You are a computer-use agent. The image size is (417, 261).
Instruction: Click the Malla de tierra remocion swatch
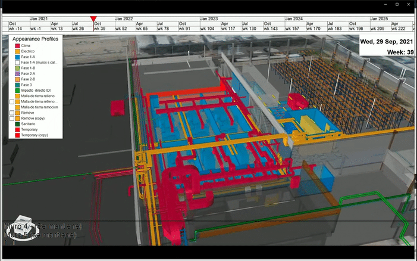pyautogui.click(x=18, y=107)
